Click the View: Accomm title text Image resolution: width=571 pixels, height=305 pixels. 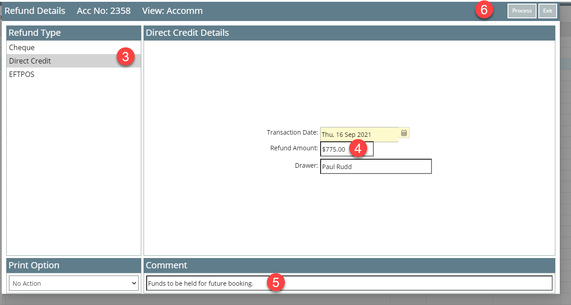pyautogui.click(x=172, y=11)
